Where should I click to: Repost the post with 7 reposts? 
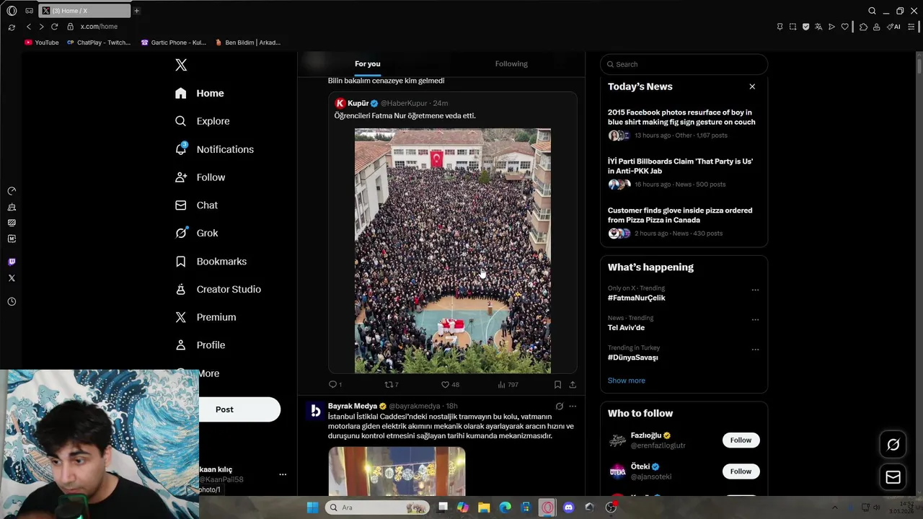coord(391,385)
